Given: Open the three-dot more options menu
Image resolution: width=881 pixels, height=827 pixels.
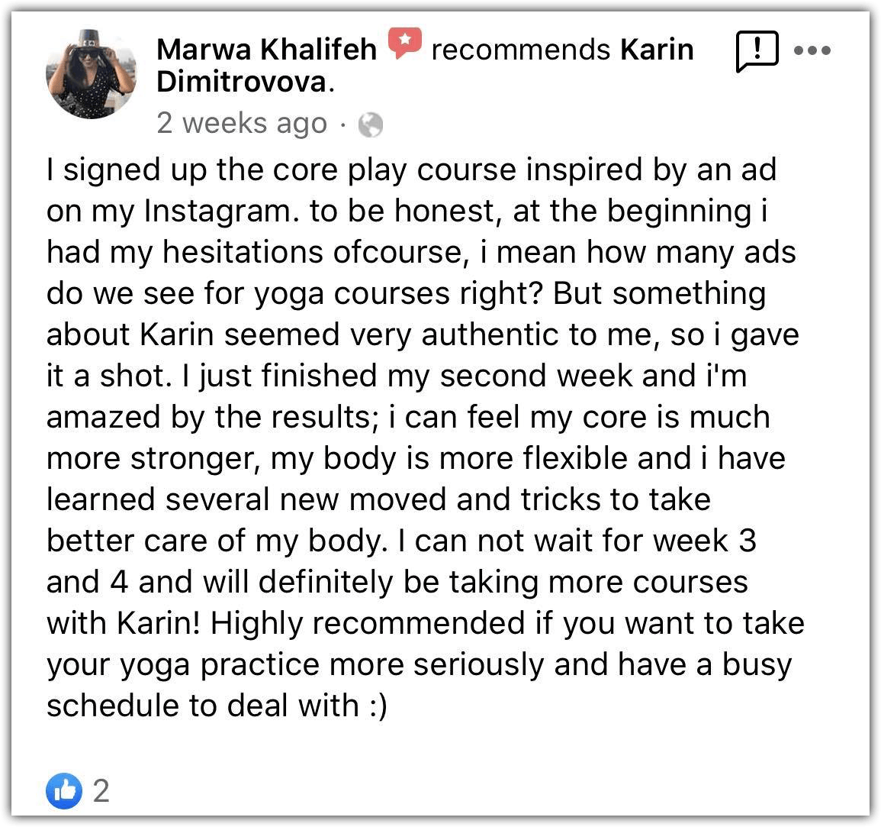Looking at the screenshot, I should coord(812,51).
